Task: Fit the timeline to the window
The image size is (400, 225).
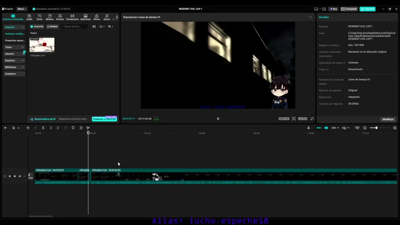Action: (357, 128)
